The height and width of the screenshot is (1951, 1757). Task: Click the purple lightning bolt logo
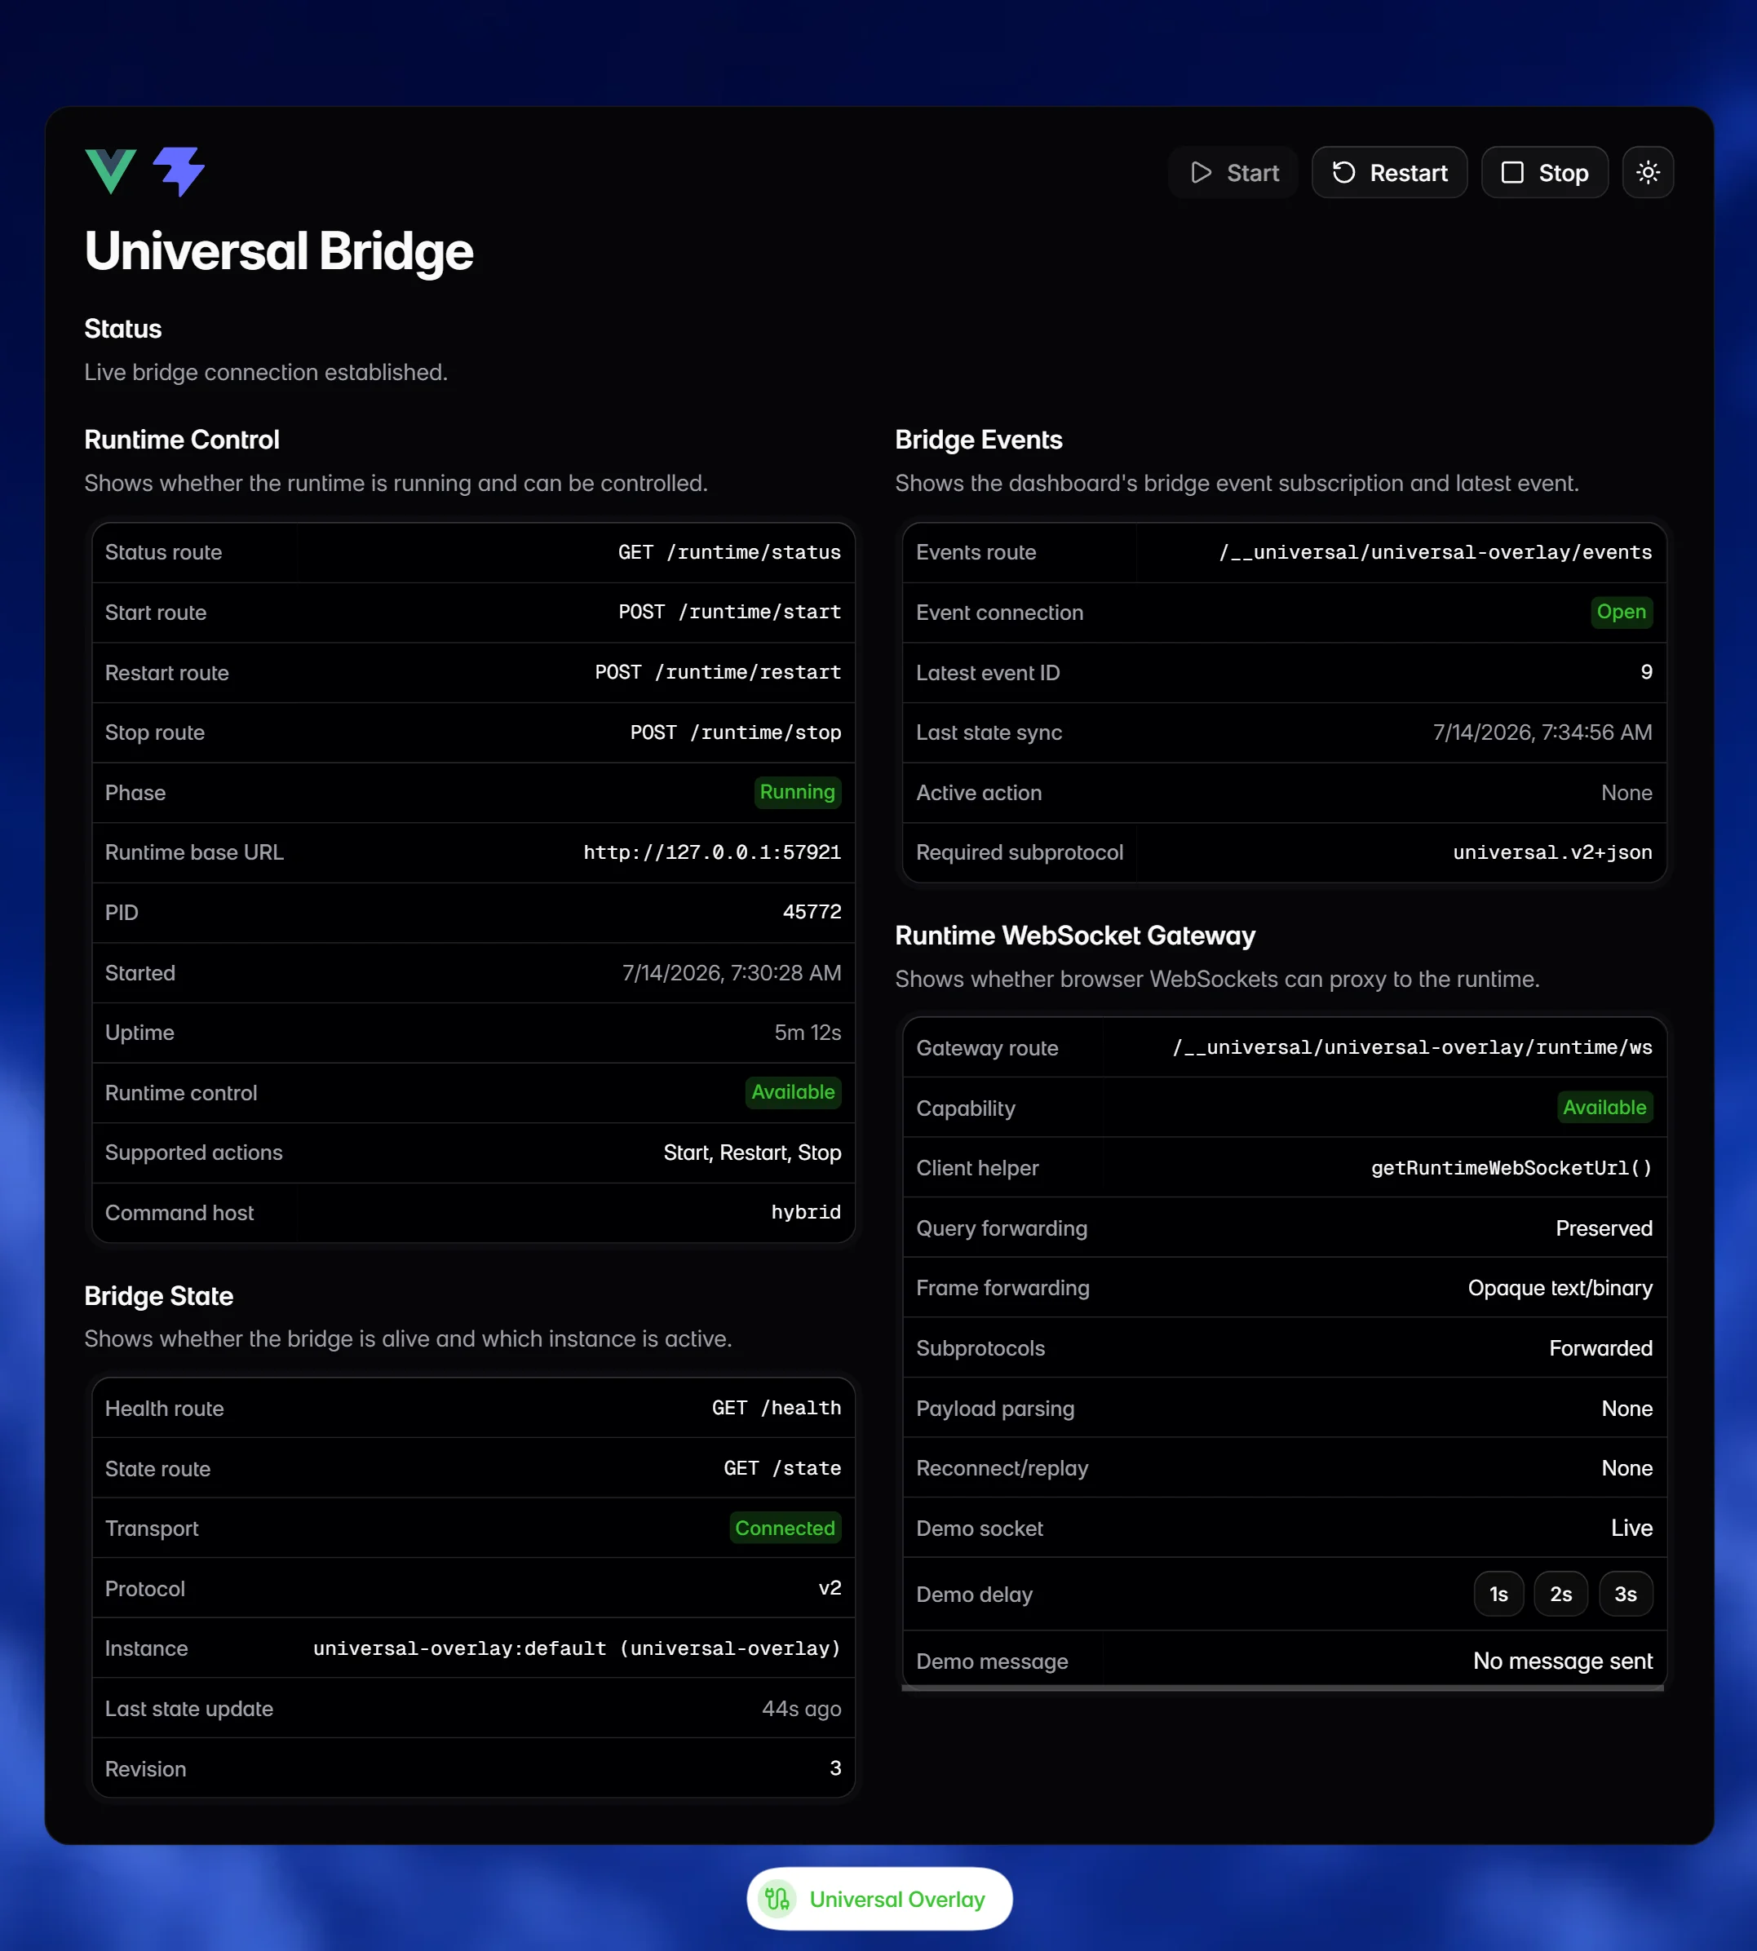coord(179,172)
